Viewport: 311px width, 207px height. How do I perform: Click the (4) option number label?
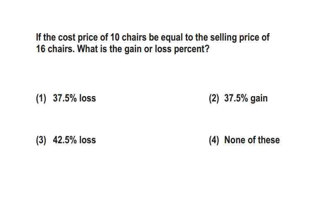pyautogui.click(x=214, y=140)
